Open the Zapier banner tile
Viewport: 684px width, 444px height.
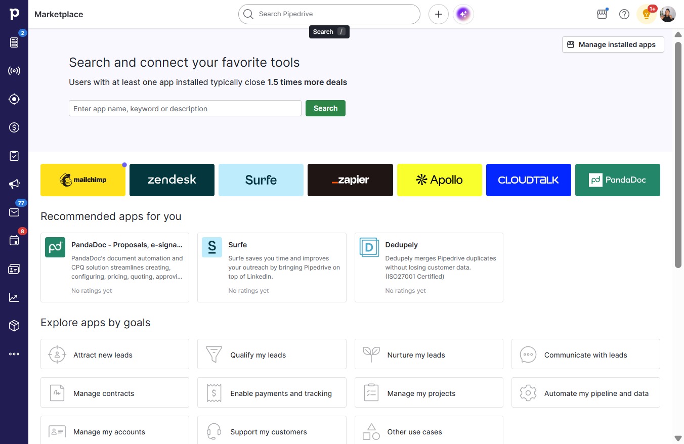(350, 180)
